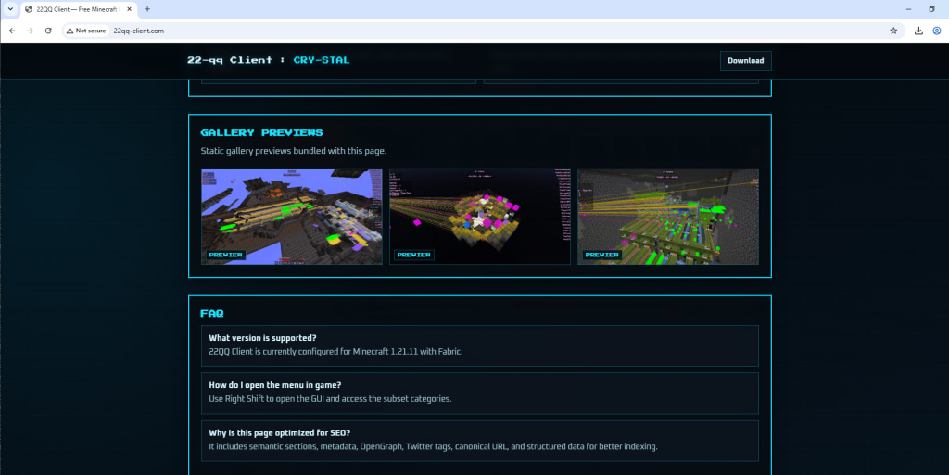Reload the page with the refresh icon
Viewport: 949px width, 475px height.
pos(48,31)
